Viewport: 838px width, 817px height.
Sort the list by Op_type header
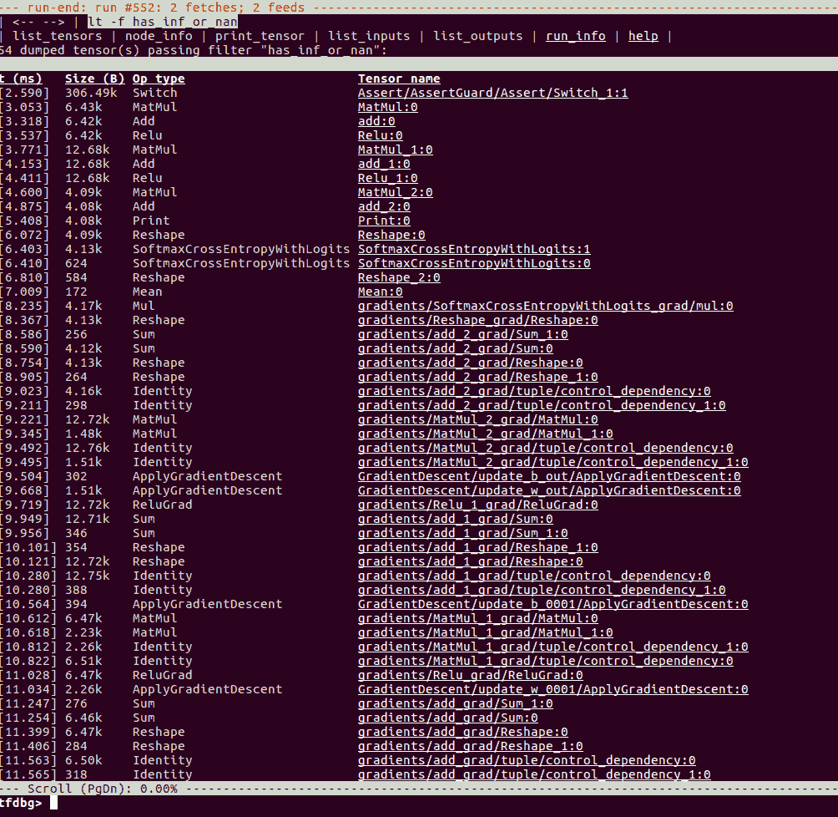pyautogui.click(x=159, y=79)
